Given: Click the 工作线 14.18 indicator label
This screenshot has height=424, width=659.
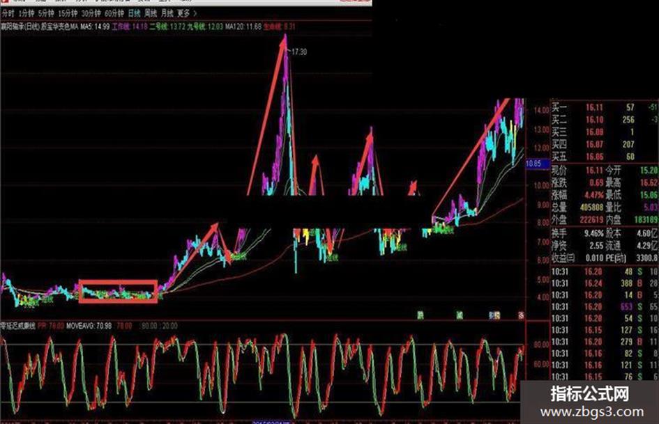Looking at the screenshot, I should click(x=130, y=26).
